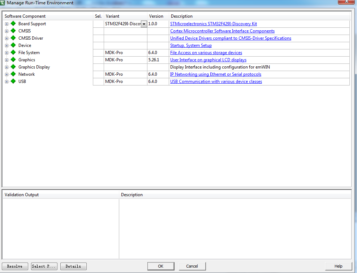Click the Board Support version 1.0.0 cell
The image size is (357, 273).
click(x=158, y=24)
